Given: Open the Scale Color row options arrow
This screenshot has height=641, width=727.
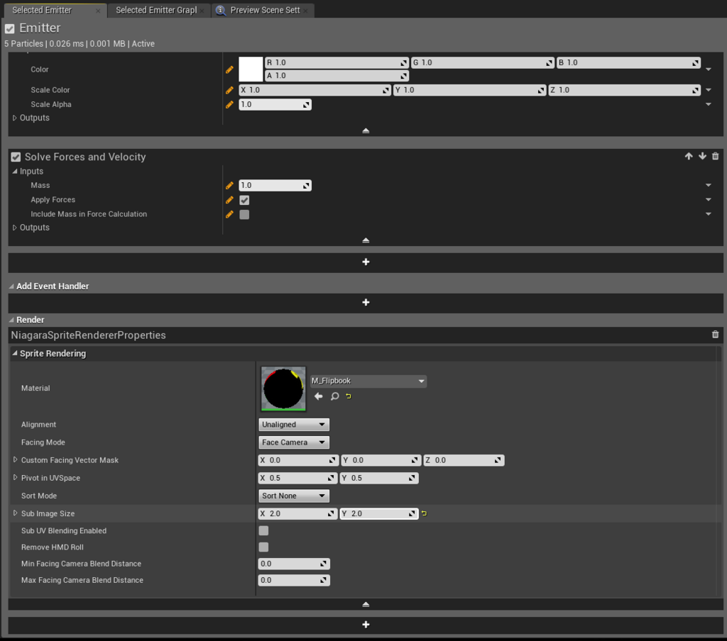Looking at the screenshot, I should point(709,90).
